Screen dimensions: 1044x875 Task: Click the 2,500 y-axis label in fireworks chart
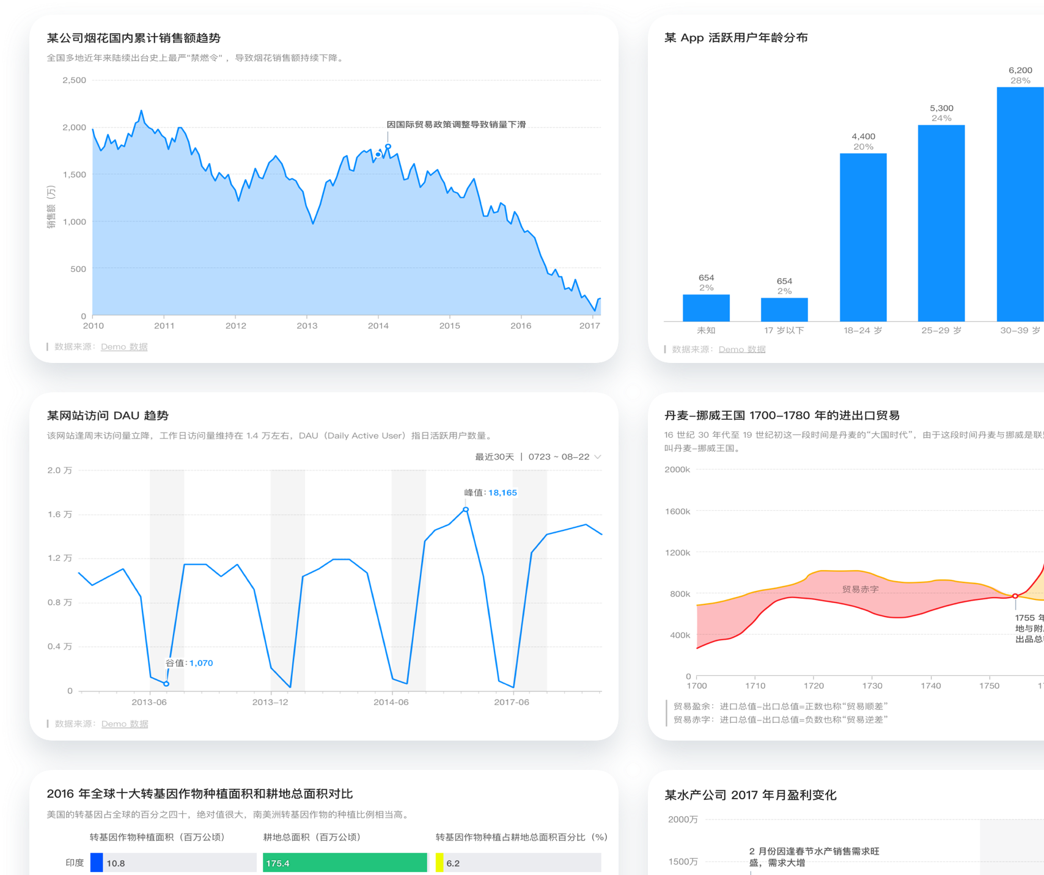pyautogui.click(x=75, y=80)
